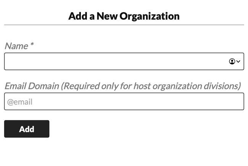Select the email domain entry field
The height and width of the screenshot is (166, 248).
(124, 102)
